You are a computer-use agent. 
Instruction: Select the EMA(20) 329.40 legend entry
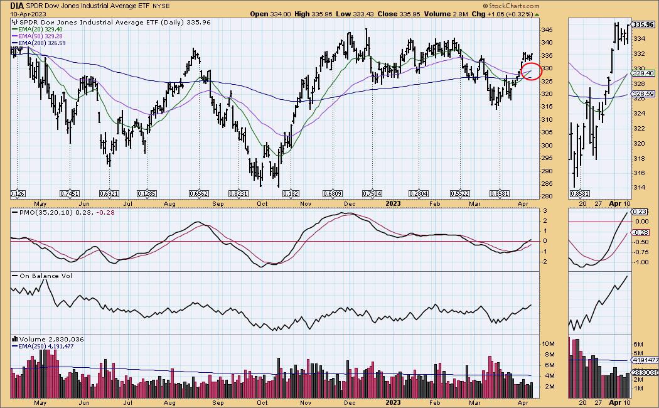click(x=37, y=30)
